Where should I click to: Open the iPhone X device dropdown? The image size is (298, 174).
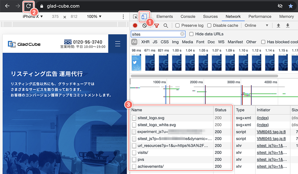[x=33, y=16]
